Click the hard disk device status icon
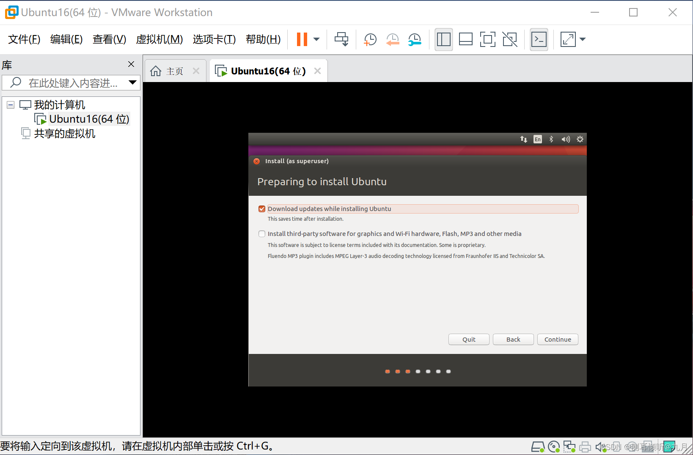This screenshot has width=693, height=455. (538, 447)
